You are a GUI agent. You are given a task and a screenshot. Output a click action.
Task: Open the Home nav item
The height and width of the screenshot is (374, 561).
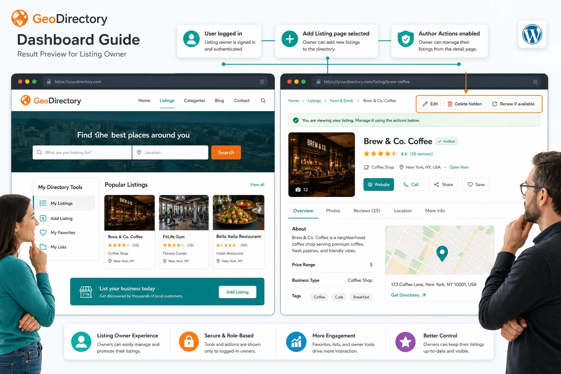tap(144, 100)
